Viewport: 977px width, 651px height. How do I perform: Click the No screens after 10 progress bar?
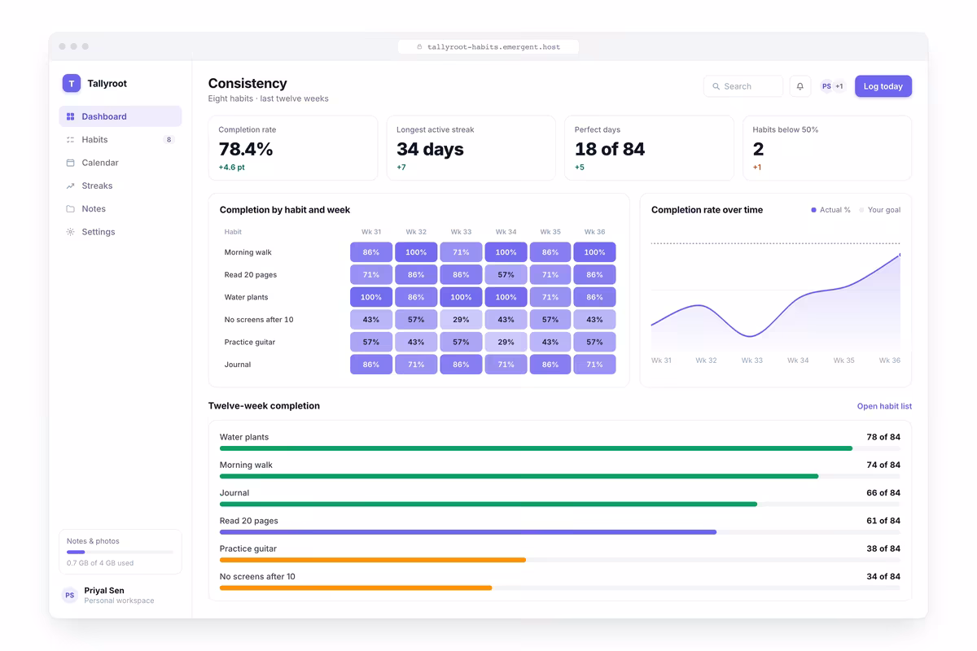click(560, 588)
